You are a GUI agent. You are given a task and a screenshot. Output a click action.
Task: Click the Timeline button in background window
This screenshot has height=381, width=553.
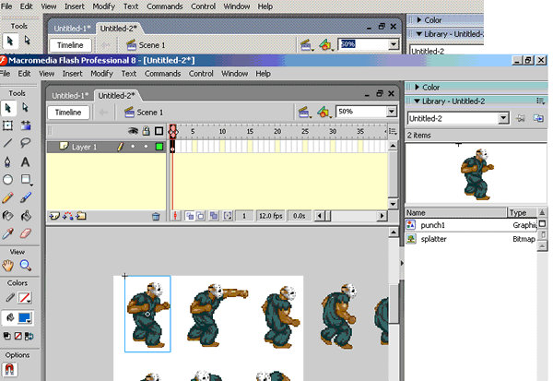(x=70, y=45)
